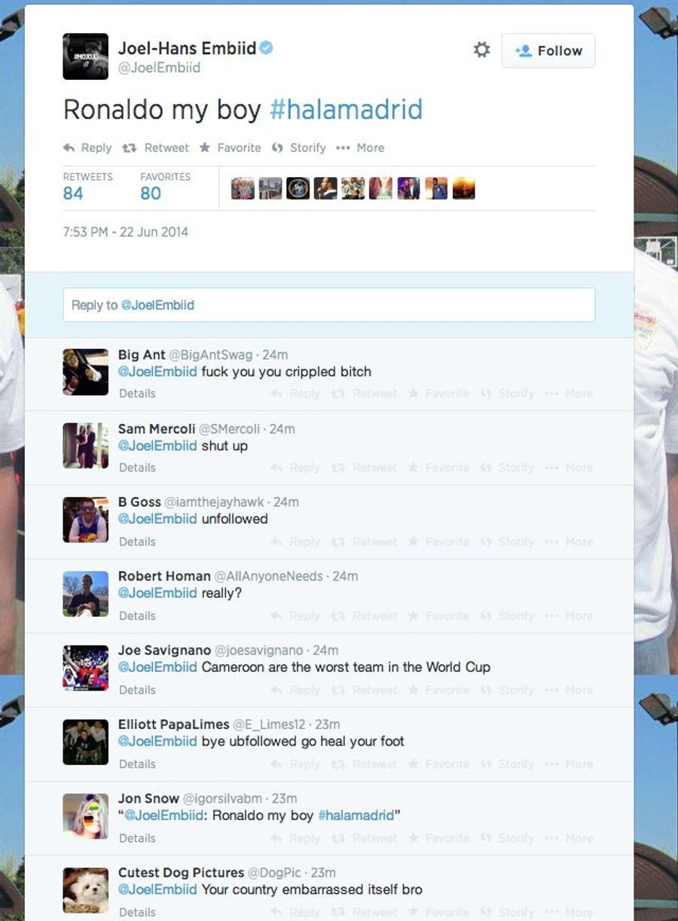Open B Goss profile avatar
678x921 pixels.
pyautogui.click(x=85, y=520)
